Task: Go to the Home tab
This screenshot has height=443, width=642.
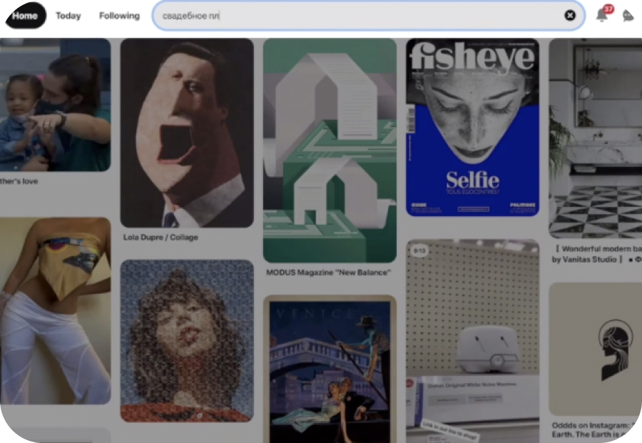Action: tap(25, 16)
